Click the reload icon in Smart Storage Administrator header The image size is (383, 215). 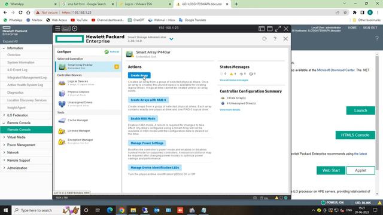click(x=265, y=39)
